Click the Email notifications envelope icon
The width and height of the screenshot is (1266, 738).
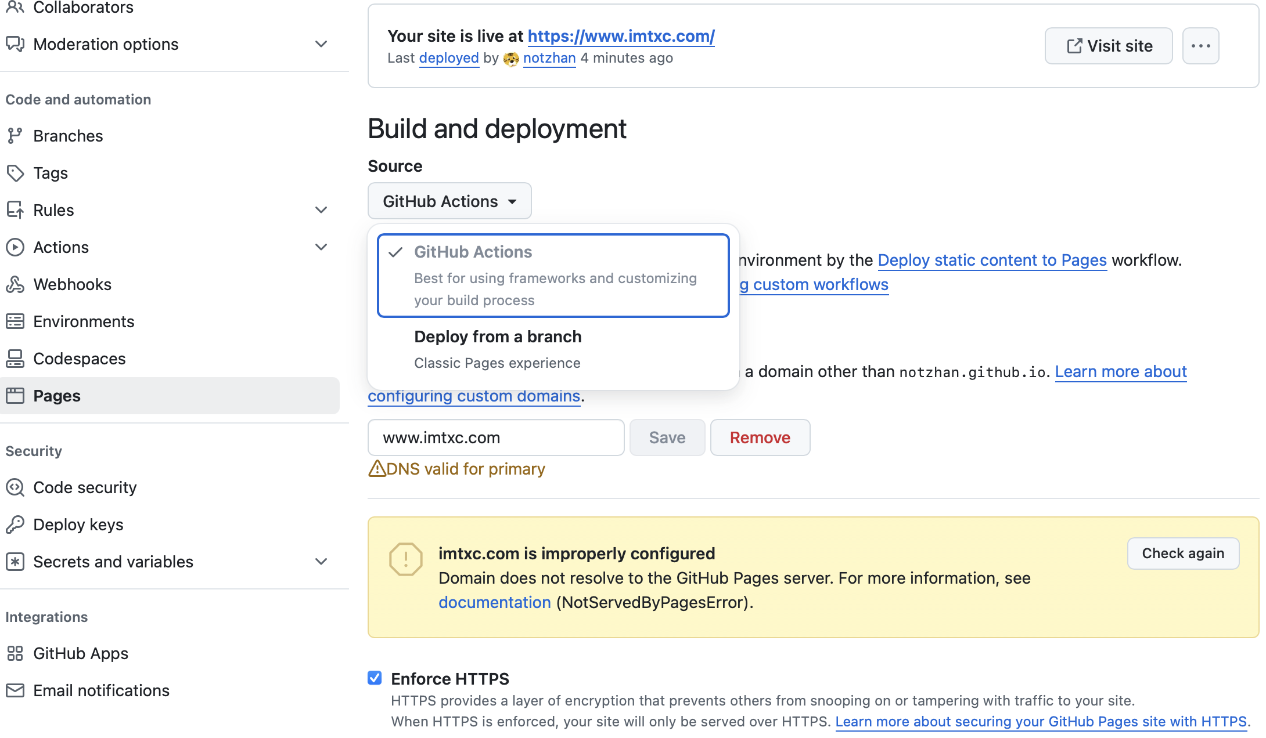pyautogui.click(x=15, y=690)
